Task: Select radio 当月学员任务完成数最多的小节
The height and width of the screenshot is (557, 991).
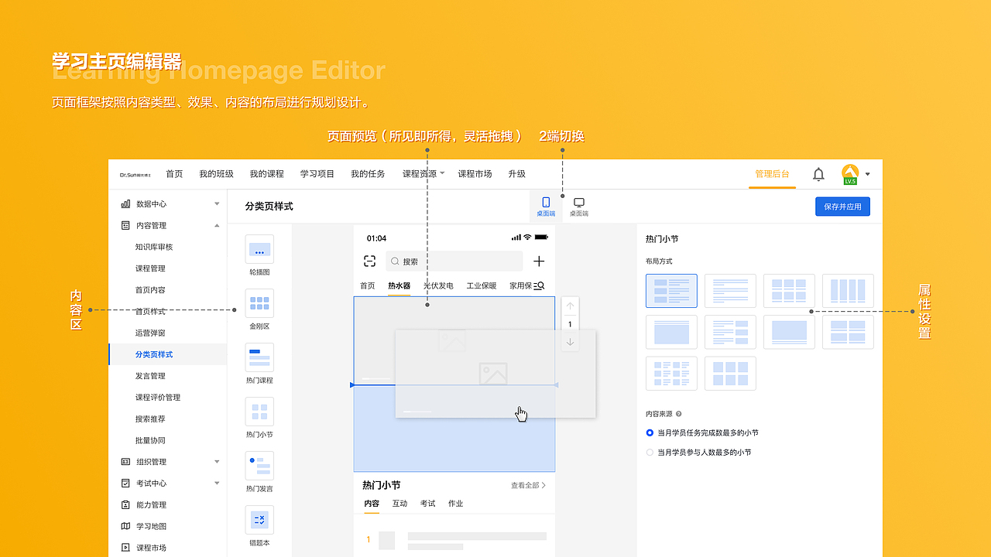Action: tap(650, 433)
